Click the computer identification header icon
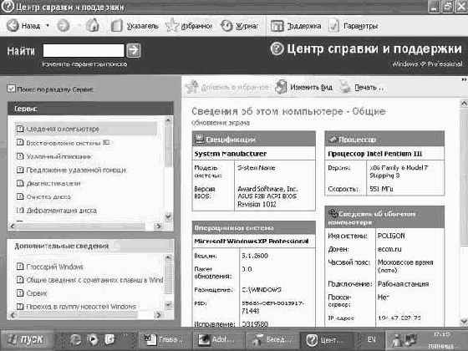468x351 pixels. [333, 213]
